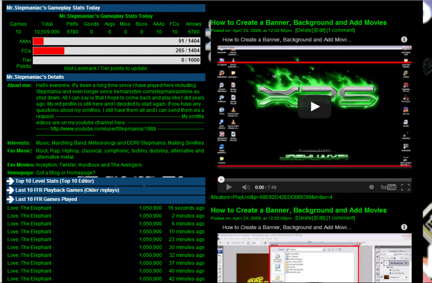Click Visit Levelrank / Tier points to update
Screen dimensions: 432x283
click(106, 68)
